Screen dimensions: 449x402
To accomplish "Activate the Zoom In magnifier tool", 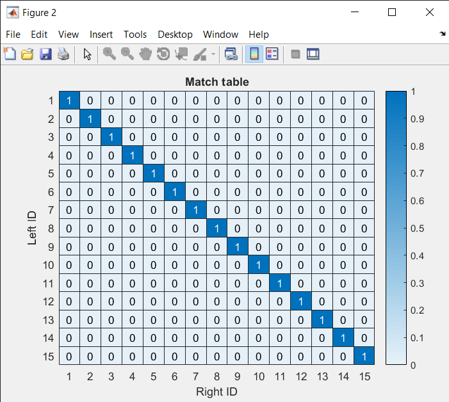I will tap(110, 54).
